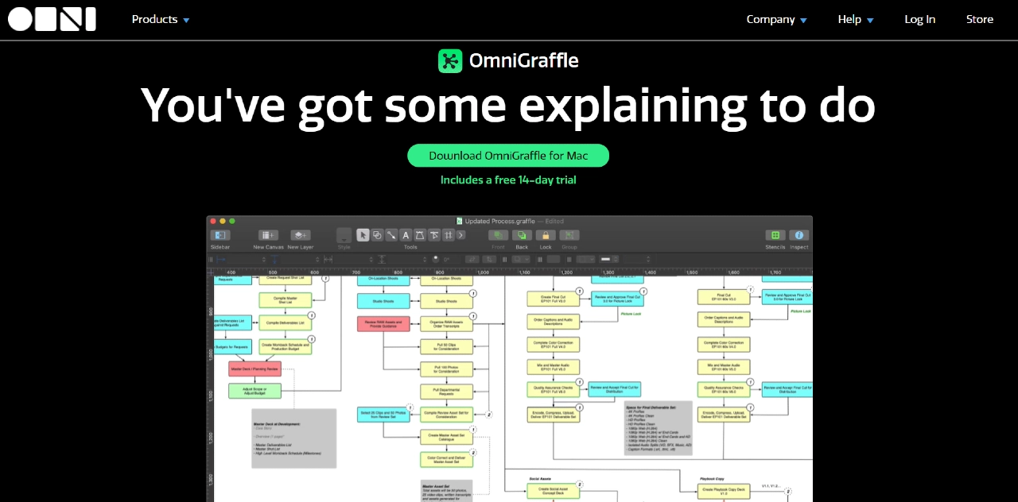This screenshot has width=1018, height=502.
Task: Select the 'Compile Review Asset Set' box
Action: pyautogui.click(x=446, y=415)
